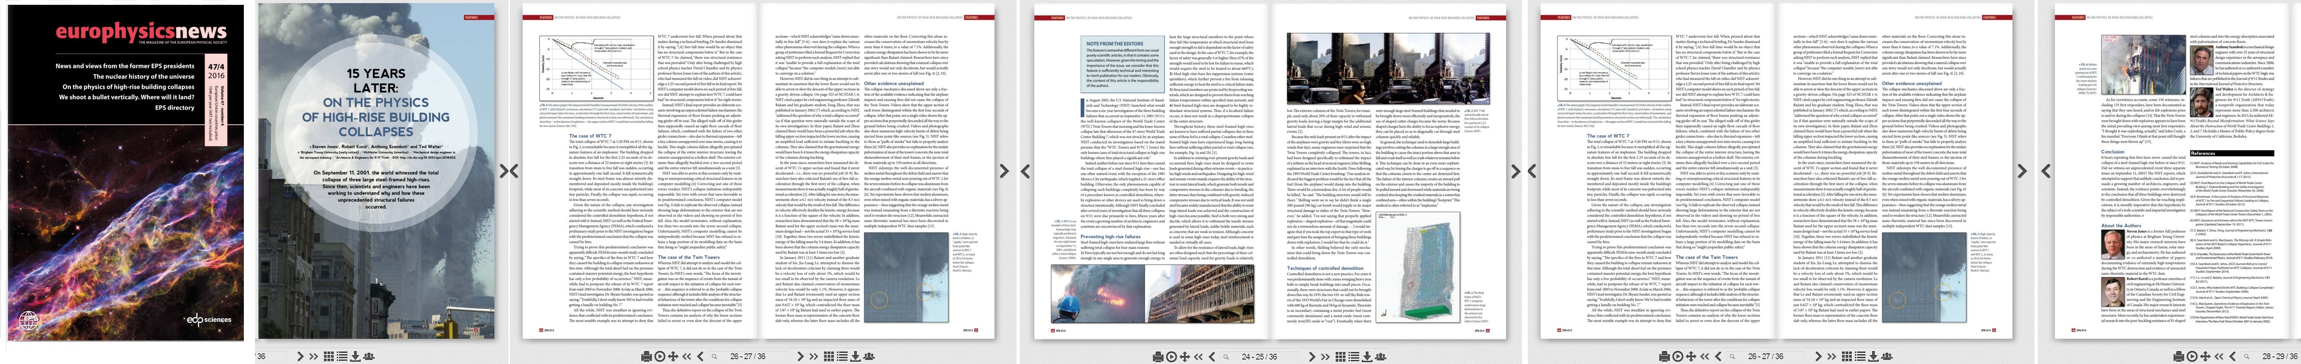Download the publication from the 24-25 toolbar
Screen dimensions: 2301x364
pos(1368,357)
